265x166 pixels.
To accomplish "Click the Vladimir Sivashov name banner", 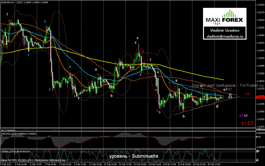I will (x=225, y=31).
